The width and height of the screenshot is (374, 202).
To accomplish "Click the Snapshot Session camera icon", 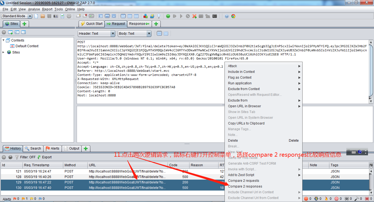I will [56, 16].
